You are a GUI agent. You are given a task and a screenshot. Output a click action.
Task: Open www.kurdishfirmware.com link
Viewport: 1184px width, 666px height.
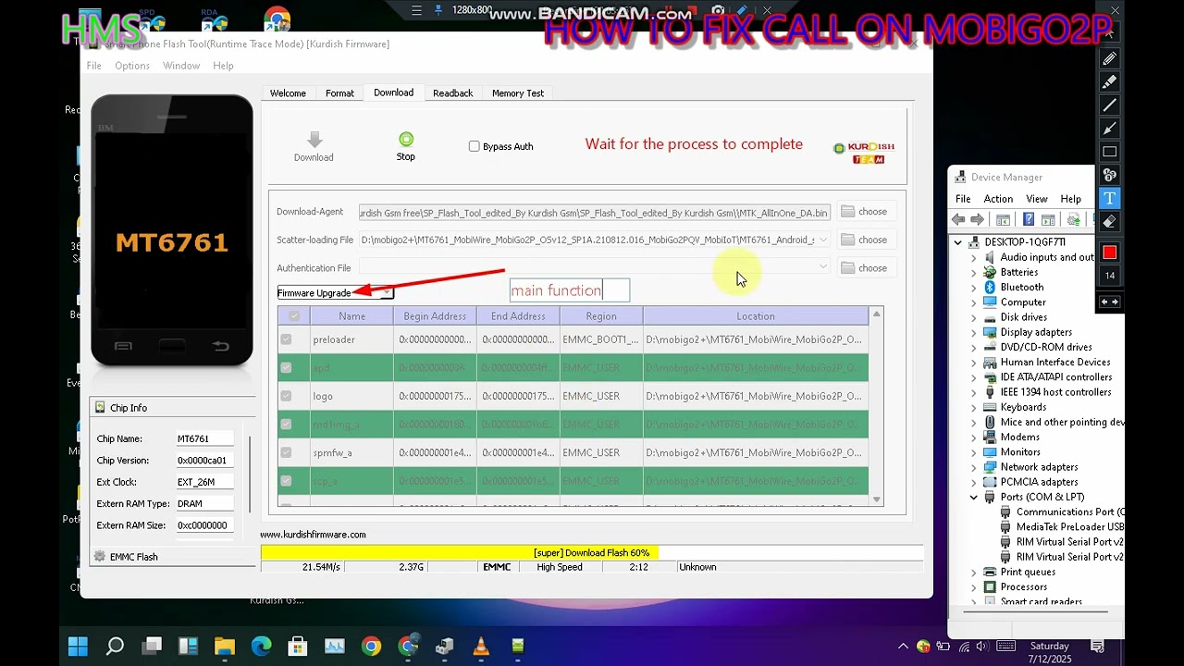313,535
